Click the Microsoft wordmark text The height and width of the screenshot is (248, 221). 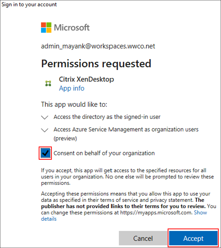[72, 27]
